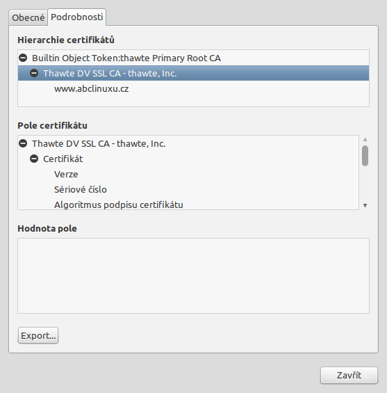Collapse the Thawte DV SSL CA hierarchy node
Screen dimensions: 387x393
[34, 73]
